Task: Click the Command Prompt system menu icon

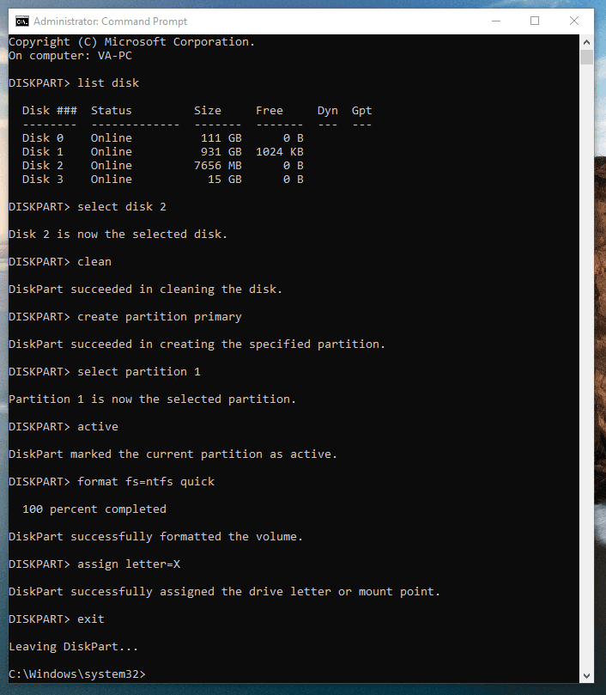Action: click(x=21, y=21)
